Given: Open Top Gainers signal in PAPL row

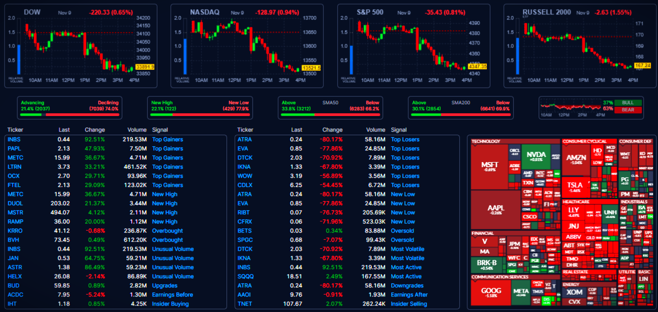Looking at the screenshot, I should 167,148.
